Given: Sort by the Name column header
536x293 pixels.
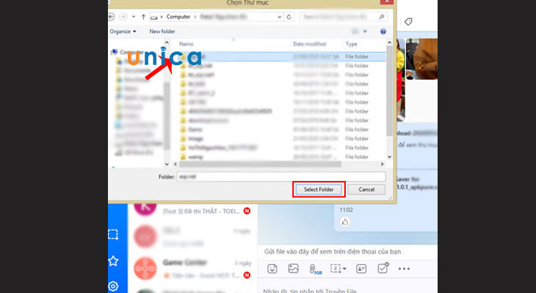Looking at the screenshot, I should tap(186, 44).
